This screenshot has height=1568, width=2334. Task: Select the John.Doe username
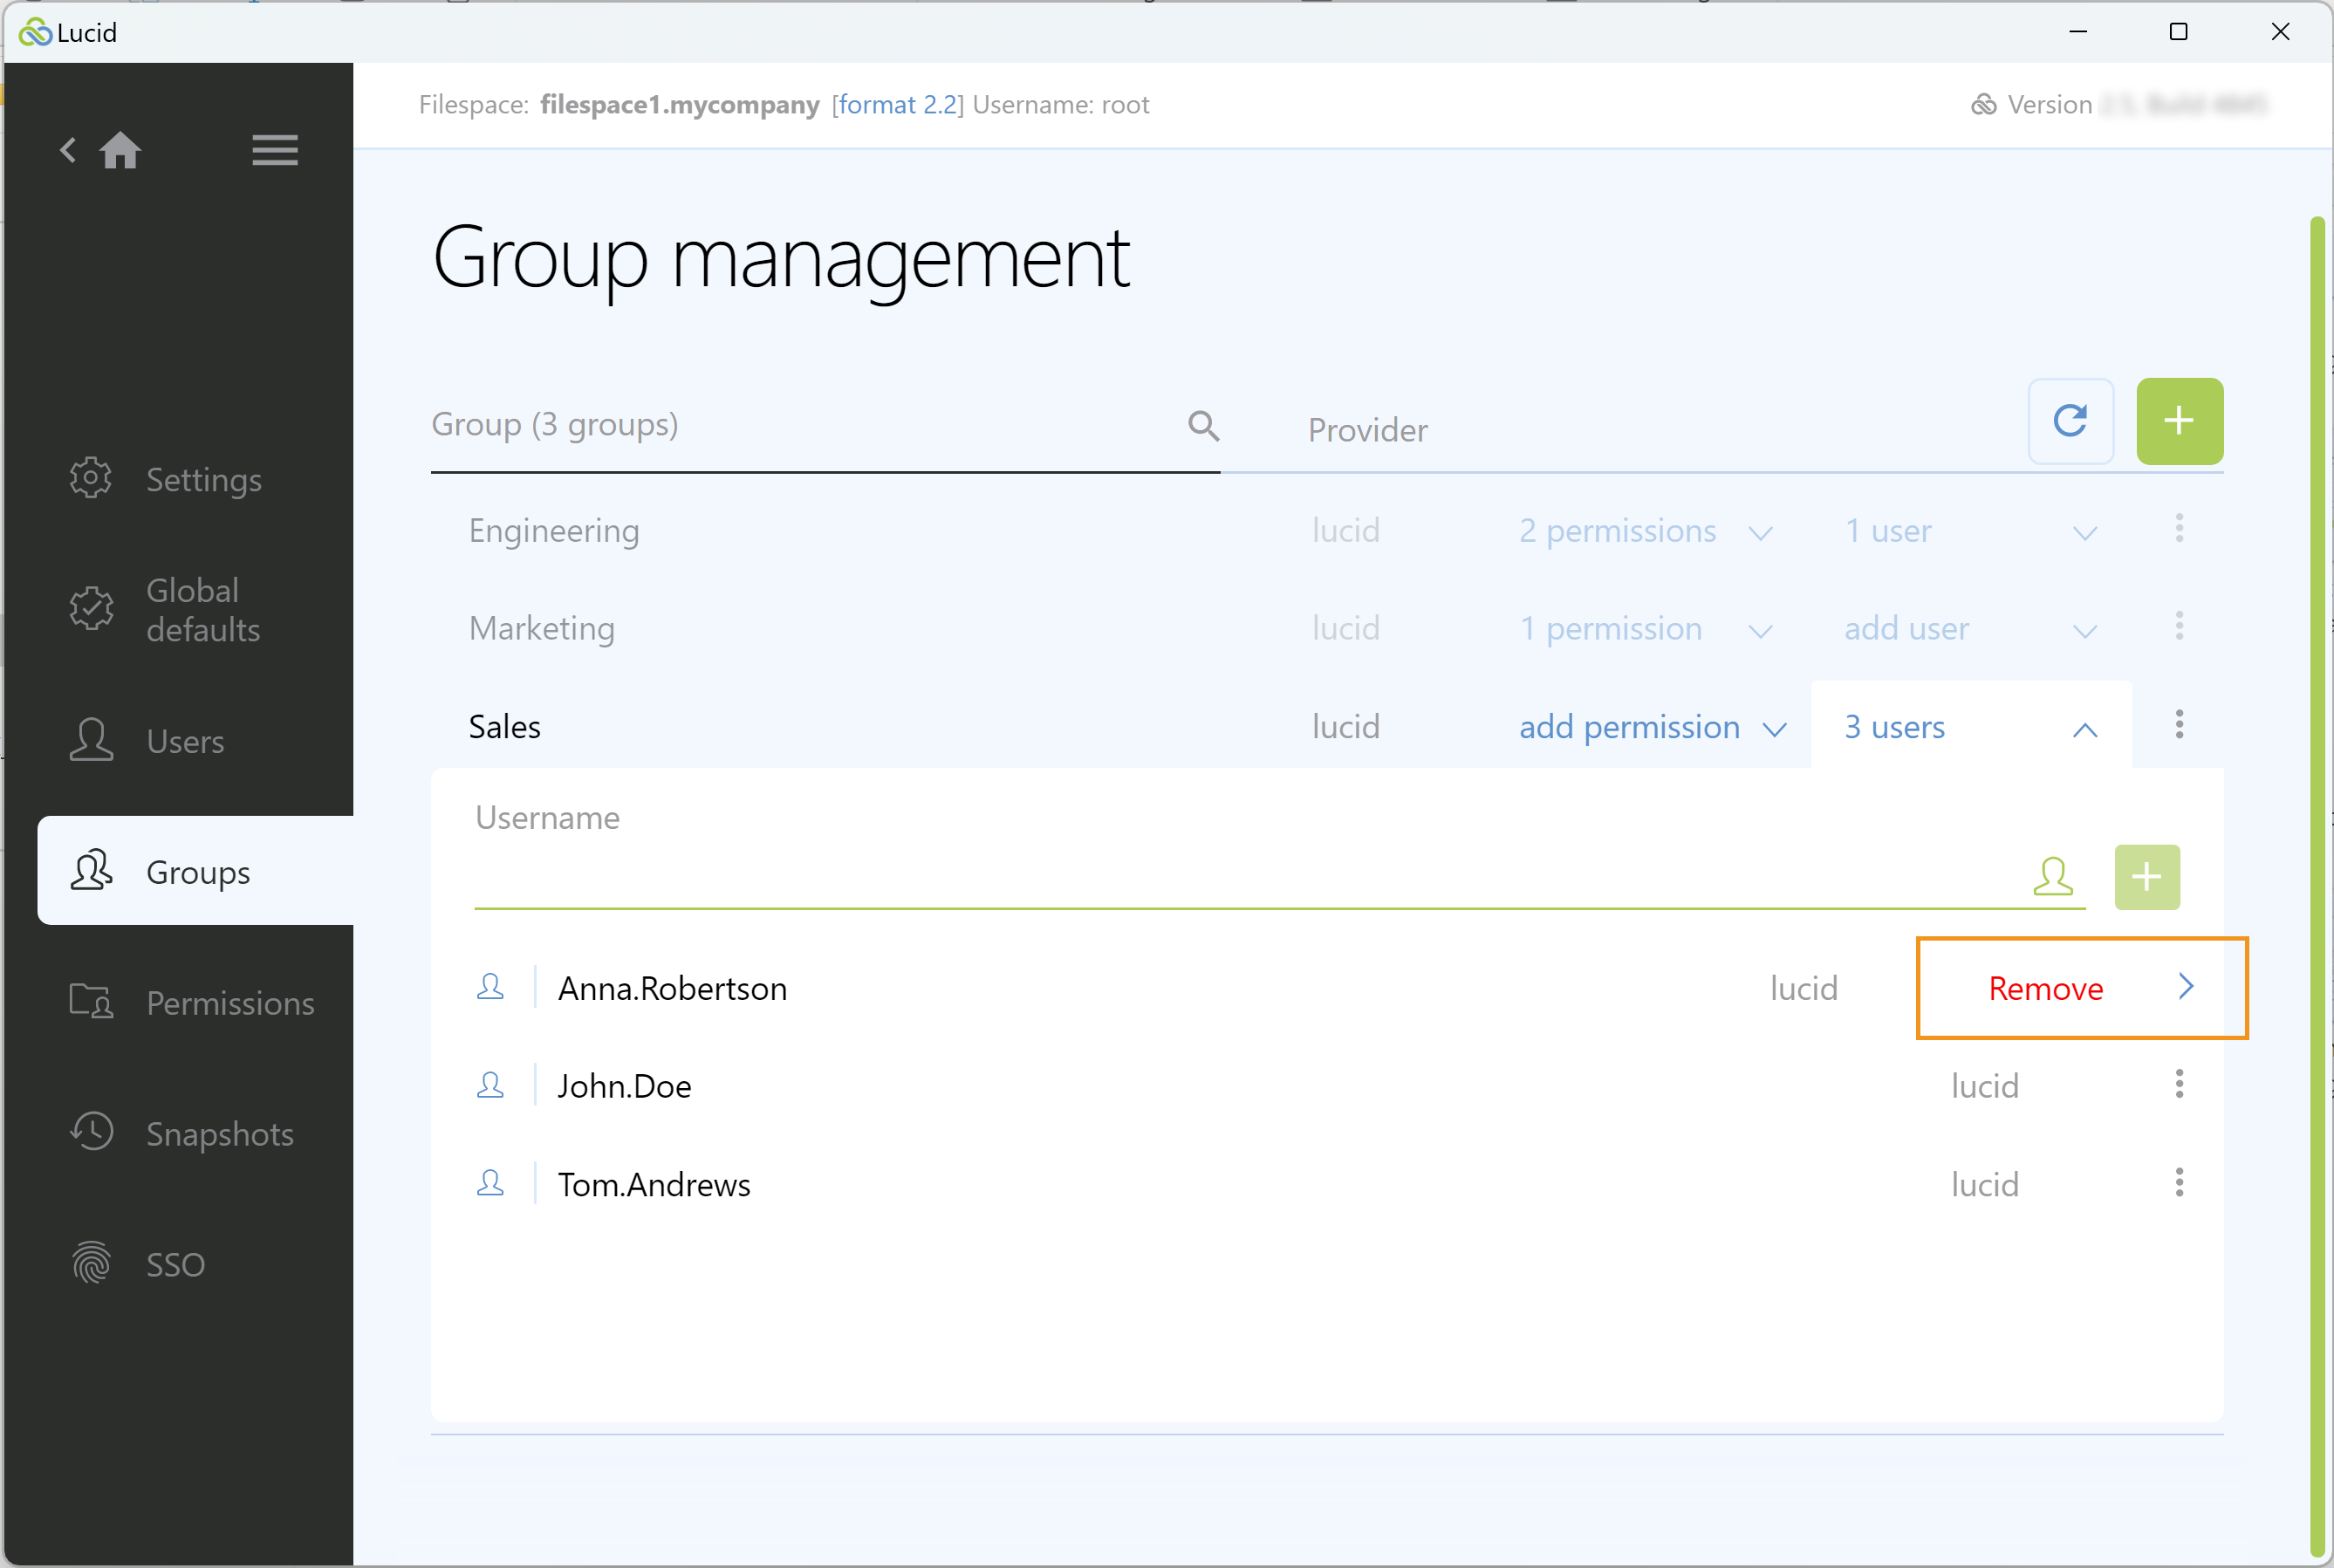coord(624,1087)
